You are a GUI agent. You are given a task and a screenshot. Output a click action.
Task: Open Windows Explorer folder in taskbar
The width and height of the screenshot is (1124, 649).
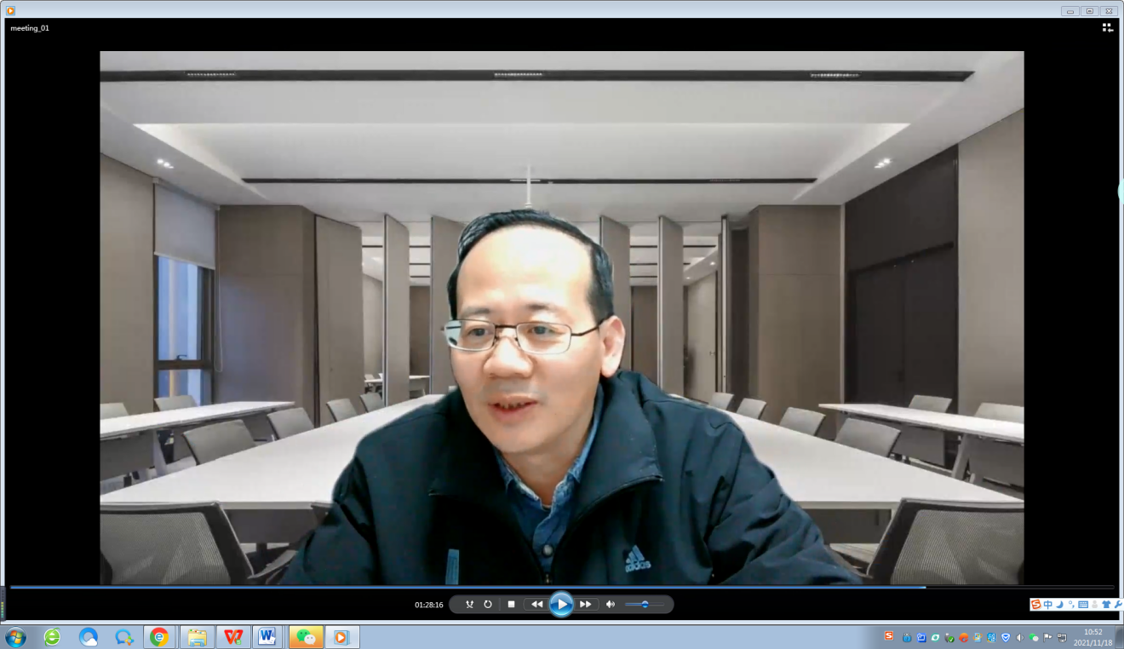point(197,636)
